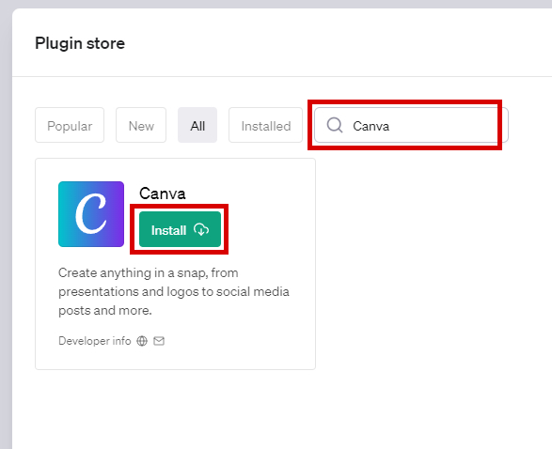Click the Developer info label

click(x=95, y=341)
